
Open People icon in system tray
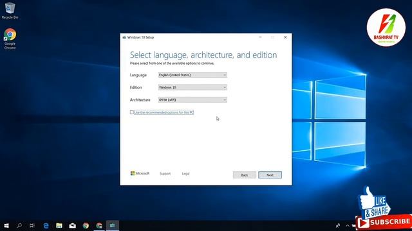click(x=338, y=225)
